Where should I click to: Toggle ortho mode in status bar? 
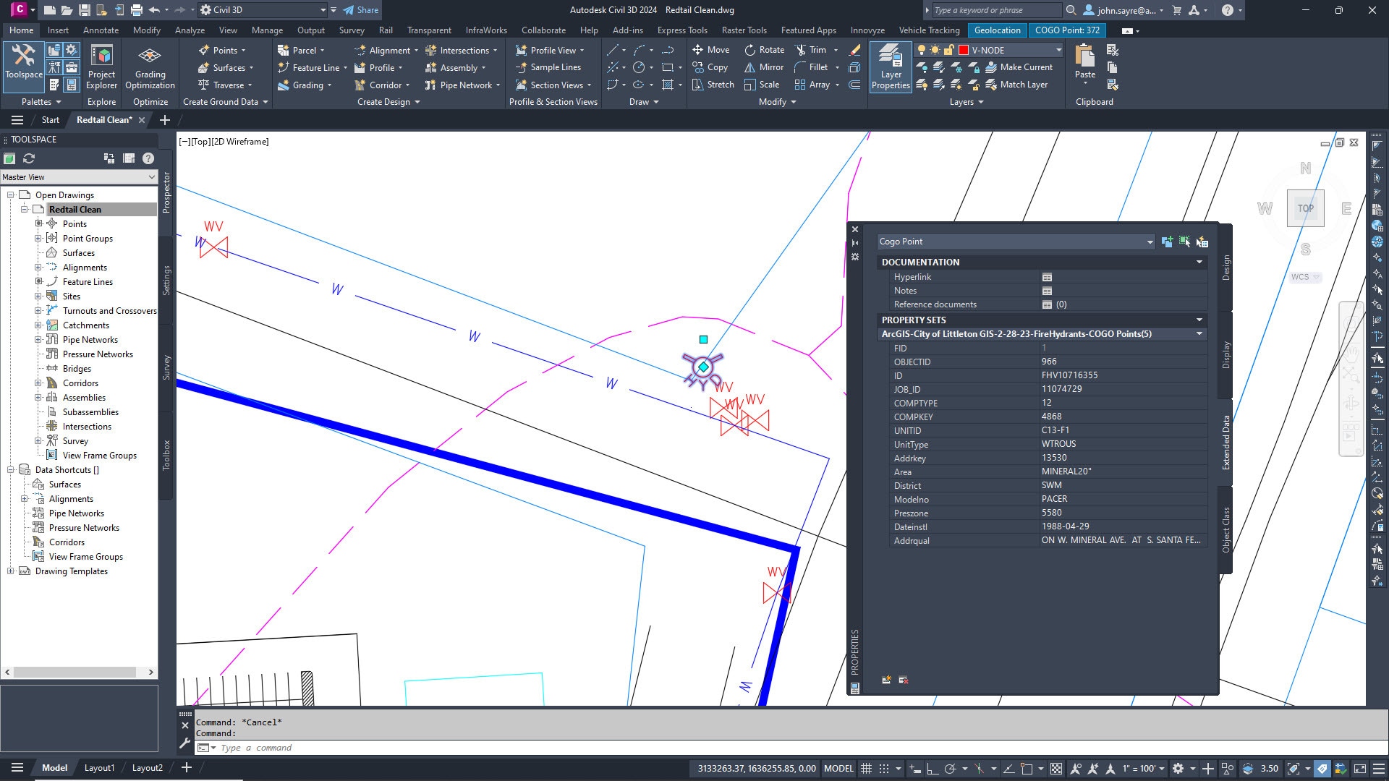click(x=932, y=768)
